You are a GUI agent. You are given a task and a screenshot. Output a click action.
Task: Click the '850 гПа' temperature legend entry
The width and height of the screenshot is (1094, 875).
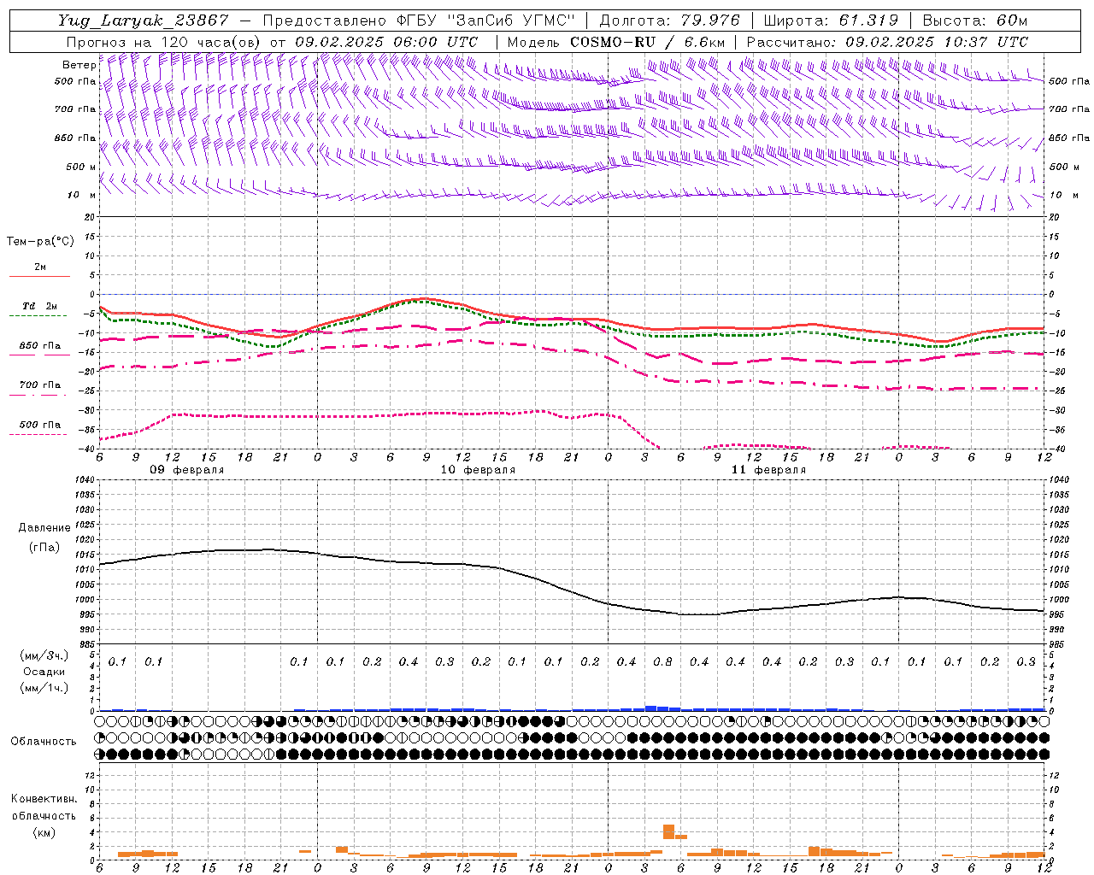[x=40, y=345]
